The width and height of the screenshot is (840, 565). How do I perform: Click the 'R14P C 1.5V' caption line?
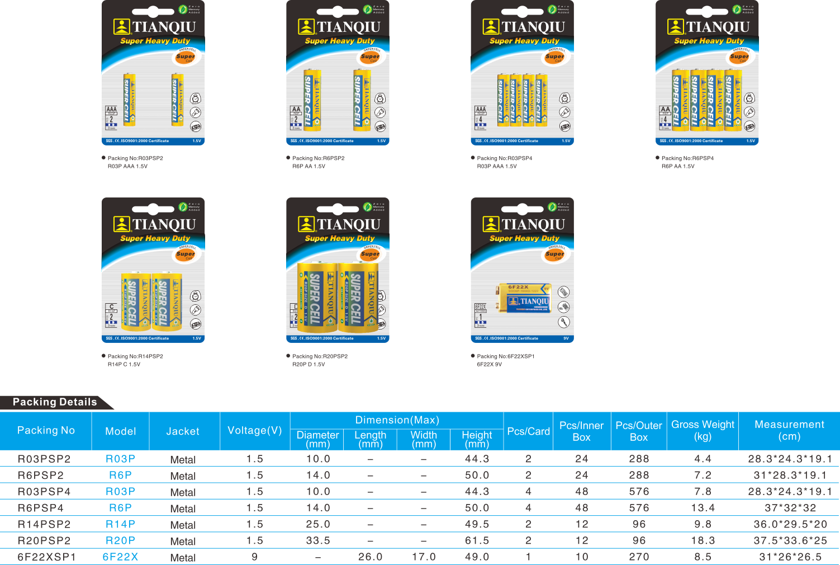point(124,364)
